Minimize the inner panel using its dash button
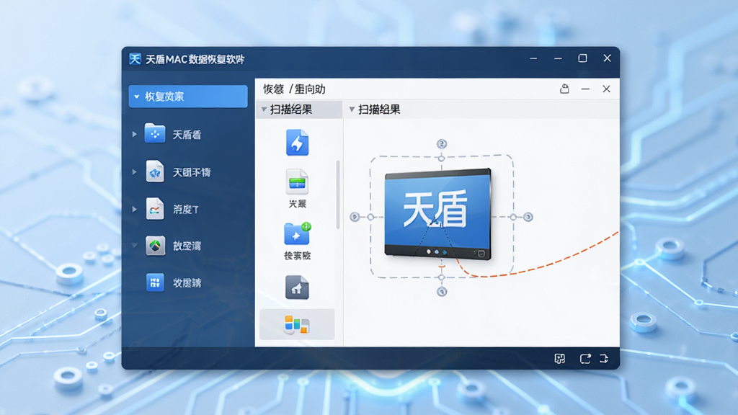 tap(585, 89)
